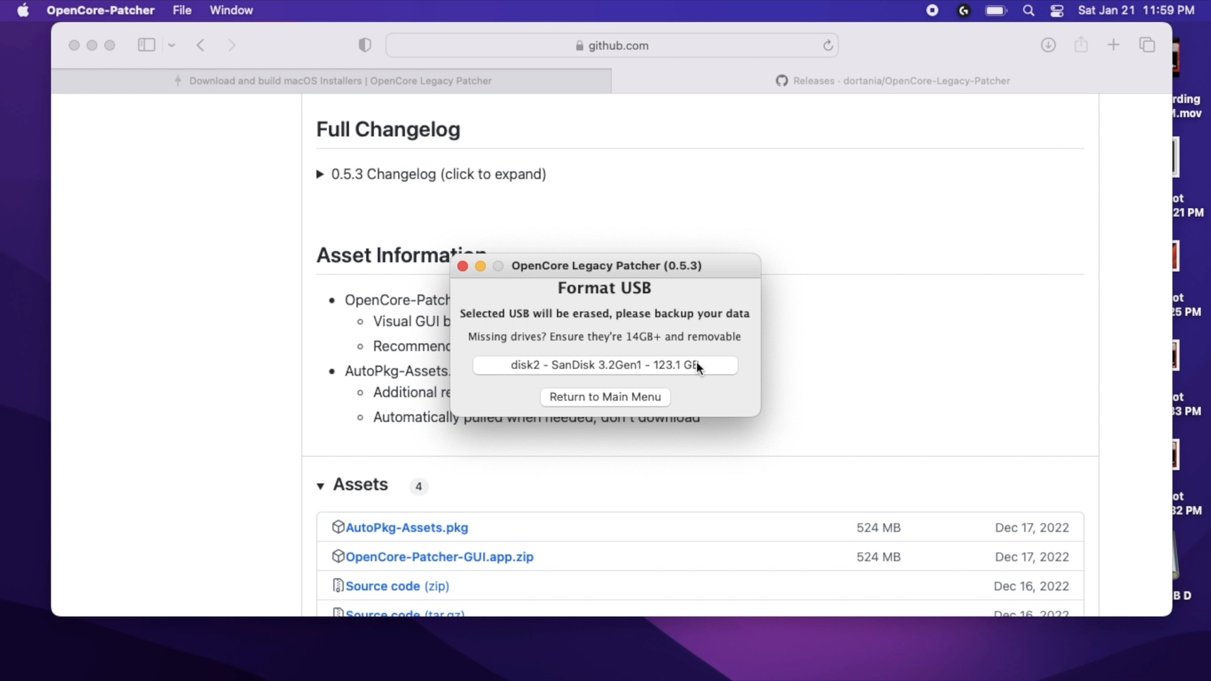Image resolution: width=1211 pixels, height=681 pixels.
Task: Select disk2 SanDisk 3.2Gen1 123.1GB drive
Action: pos(605,365)
